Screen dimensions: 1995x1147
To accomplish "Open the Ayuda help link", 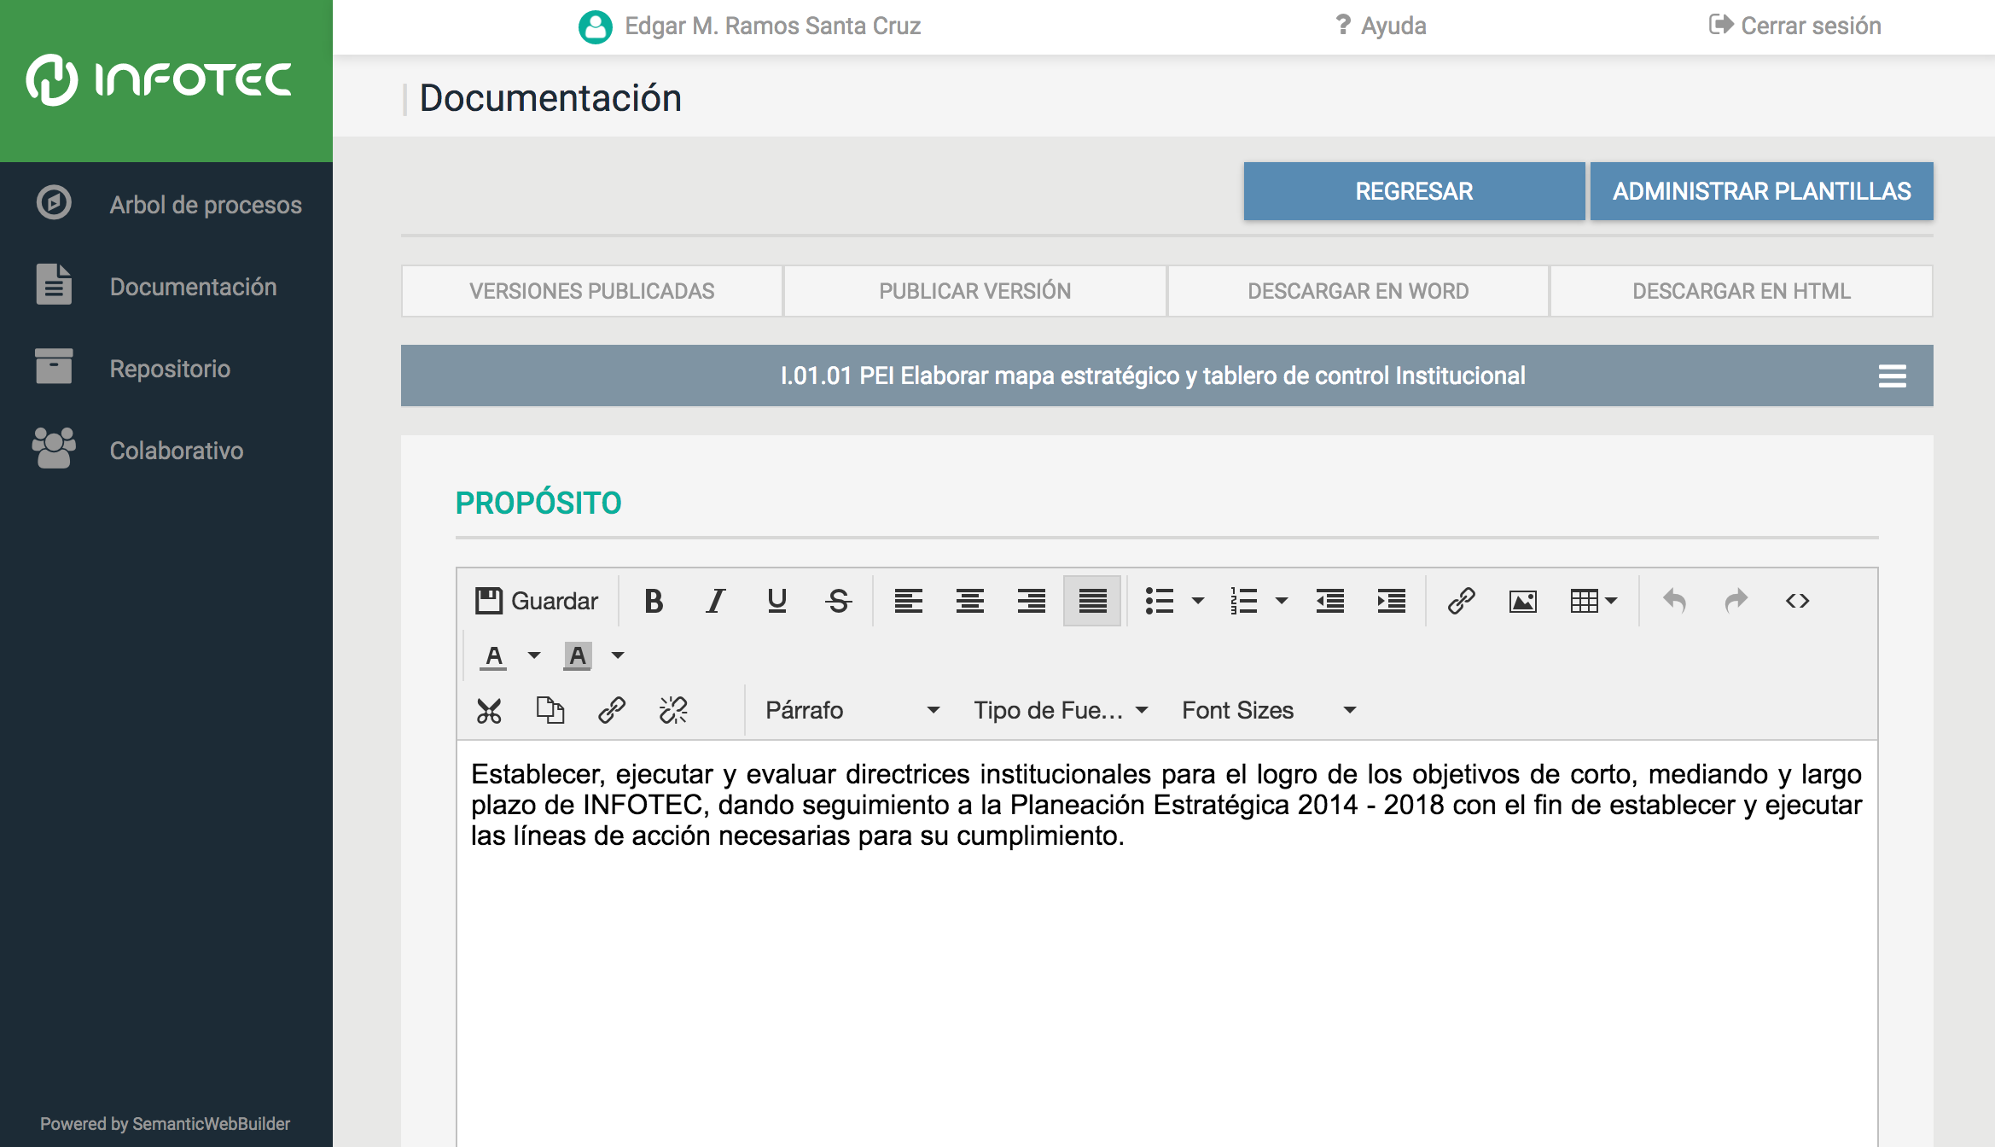I will pos(1381,26).
